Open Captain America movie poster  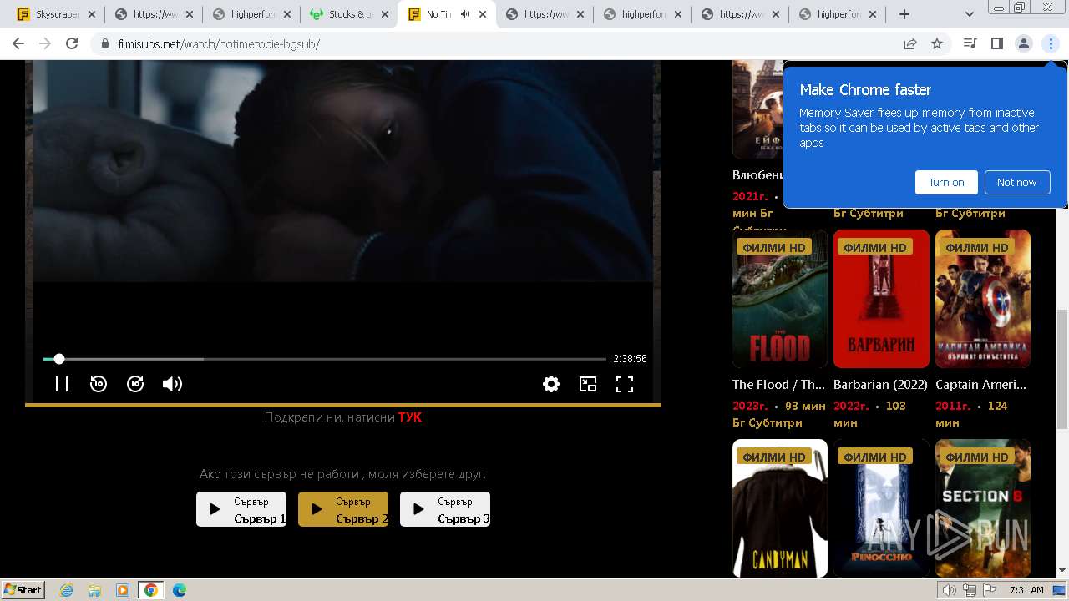(x=983, y=299)
